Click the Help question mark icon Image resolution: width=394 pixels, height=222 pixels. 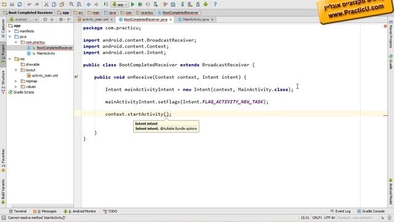point(215,4)
